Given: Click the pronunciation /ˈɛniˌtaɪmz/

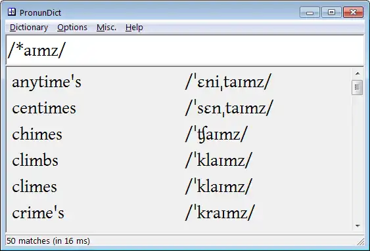Looking at the screenshot, I should point(229,82).
